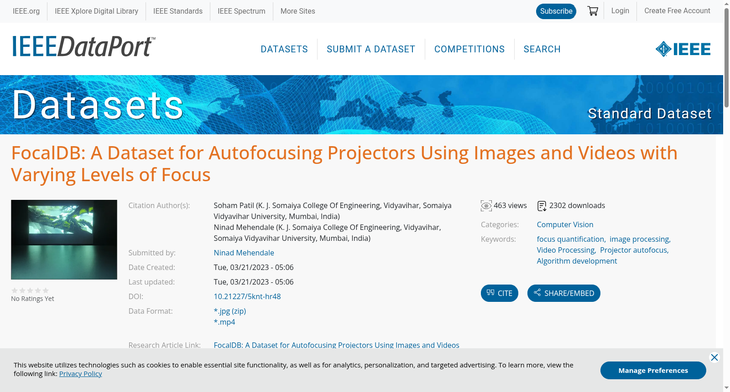Viewport: 730px width, 392px height.
Task: Select the Video Processing keyword
Action: (x=566, y=250)
